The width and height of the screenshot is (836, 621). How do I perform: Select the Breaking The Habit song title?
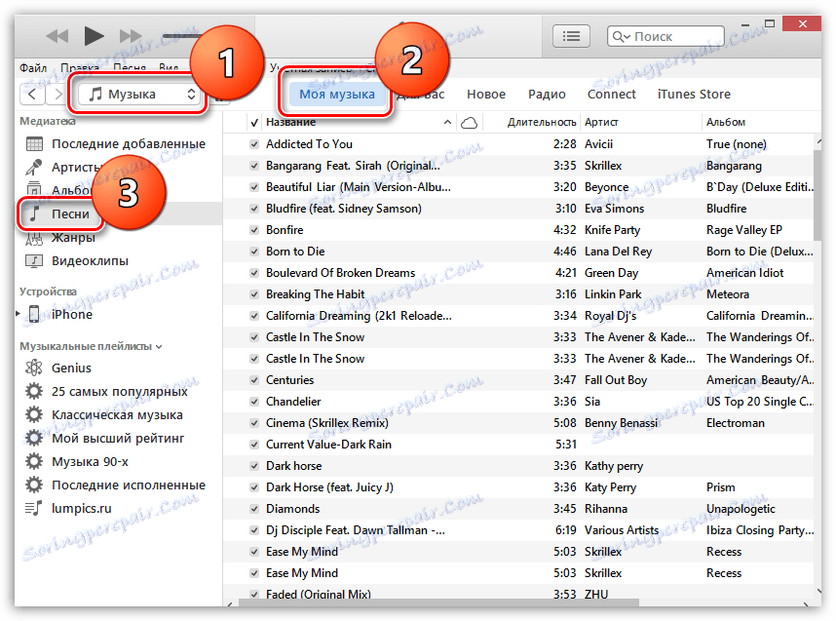(x=315, y=294)
